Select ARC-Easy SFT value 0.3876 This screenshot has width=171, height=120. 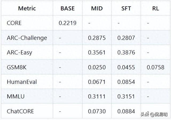[x=126, y=52]
